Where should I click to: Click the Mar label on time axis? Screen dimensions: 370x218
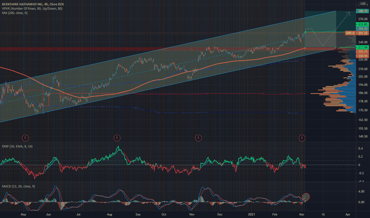301,214
